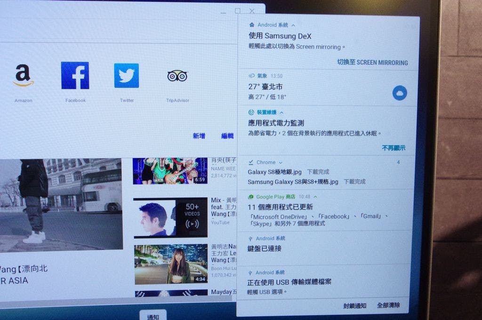Open the Facebook shortcut icon
The image size is (482, 320).
75,76
